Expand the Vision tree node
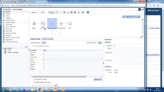The width and height of the screenshot is (164, 92). pos(3,50)
